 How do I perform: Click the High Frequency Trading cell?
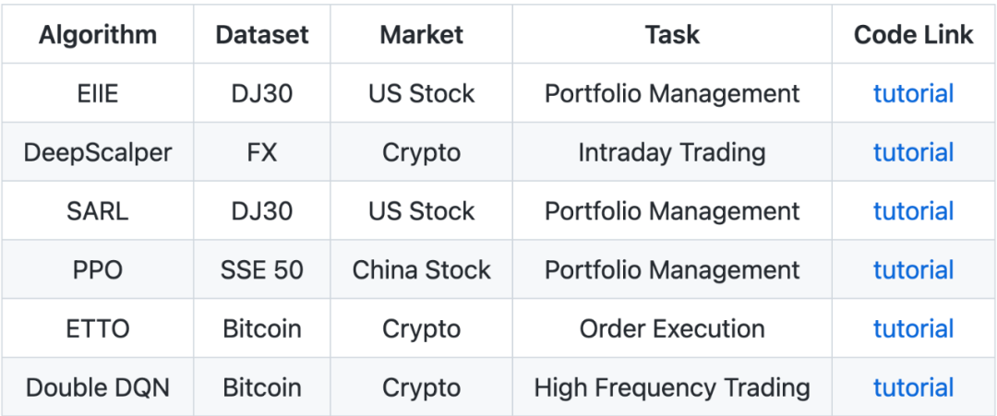pos(672,388)
